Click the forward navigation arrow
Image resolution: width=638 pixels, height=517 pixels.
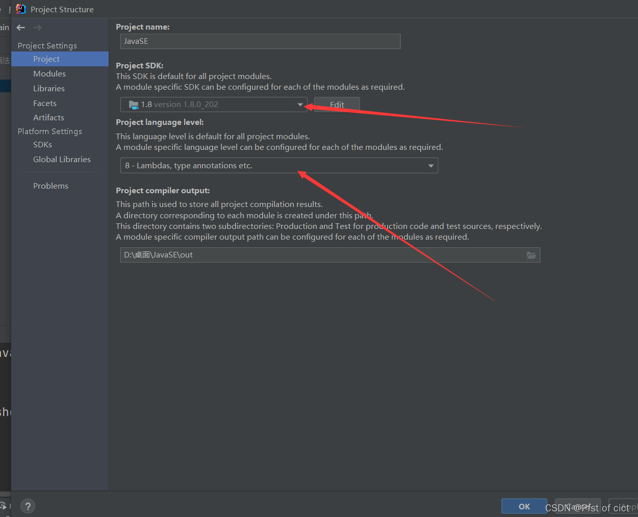[37, 28]
